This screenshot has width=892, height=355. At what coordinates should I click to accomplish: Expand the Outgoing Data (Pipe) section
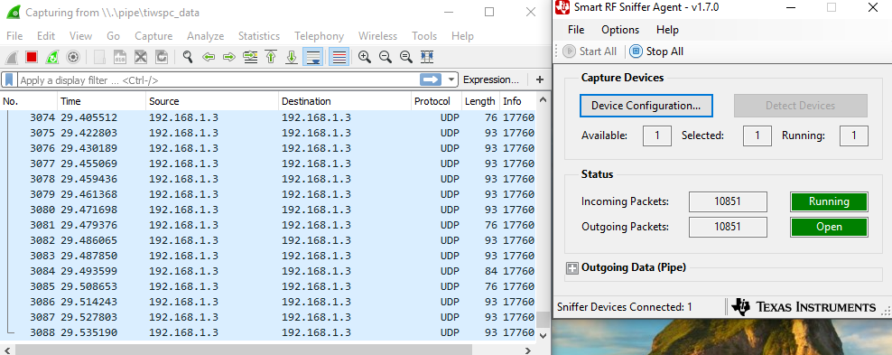point(572,267)
